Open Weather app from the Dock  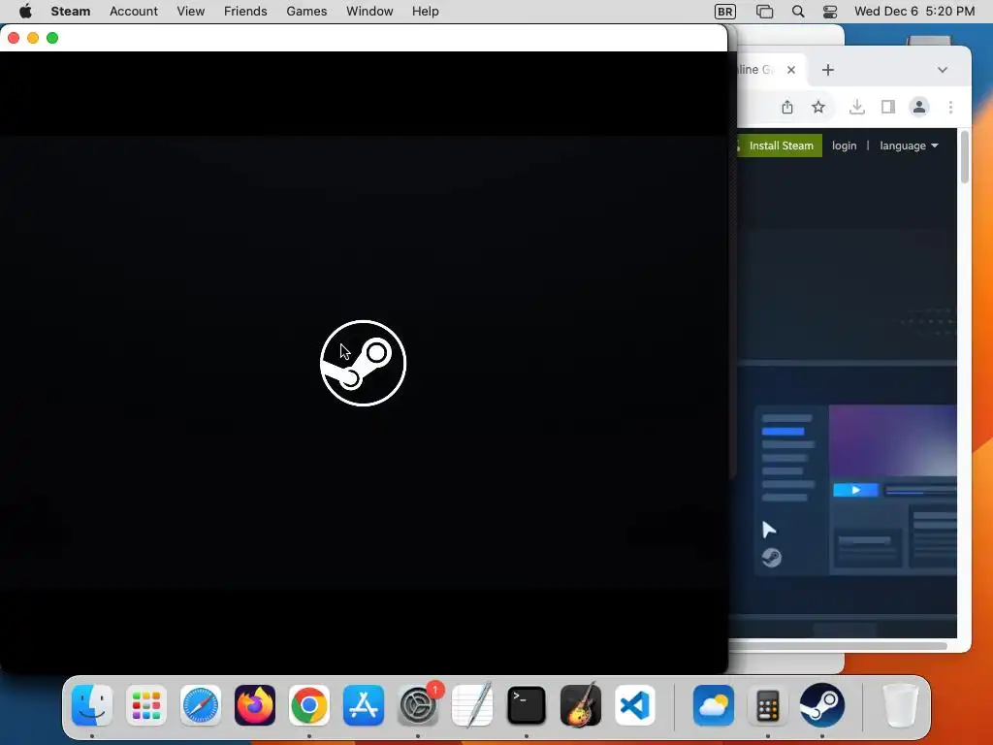click(x=714, y=705)
